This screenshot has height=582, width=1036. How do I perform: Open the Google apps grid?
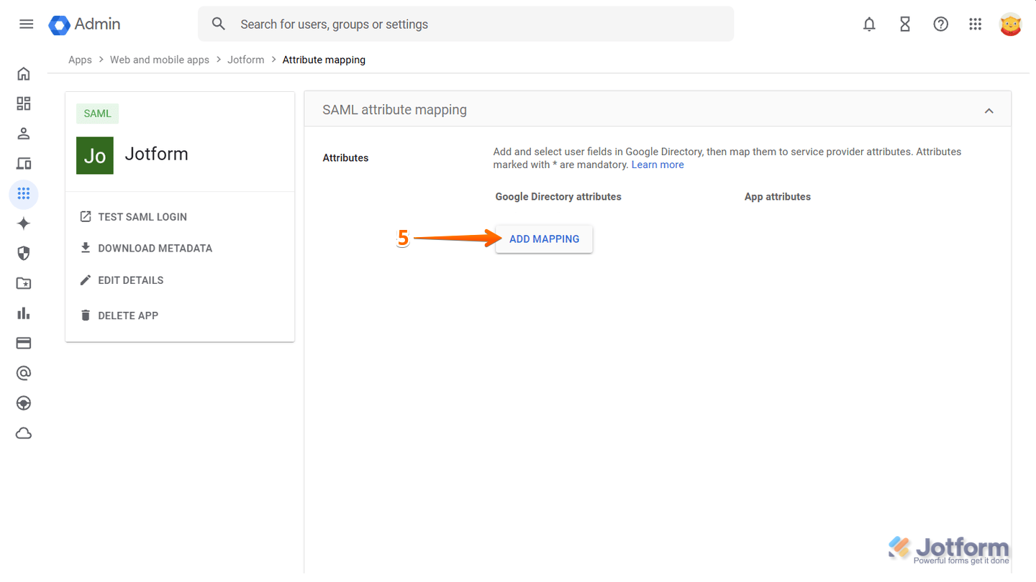(975, 24)
